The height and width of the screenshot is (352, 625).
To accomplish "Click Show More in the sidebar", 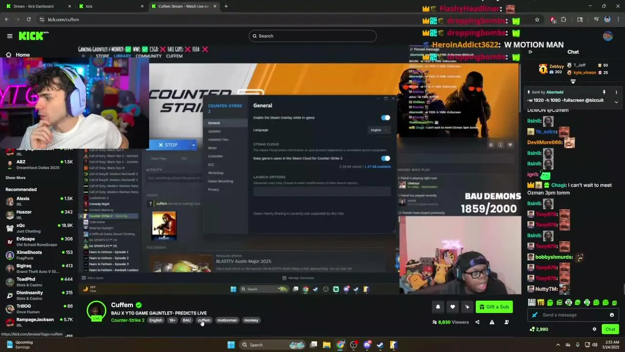I will point(16,178).
